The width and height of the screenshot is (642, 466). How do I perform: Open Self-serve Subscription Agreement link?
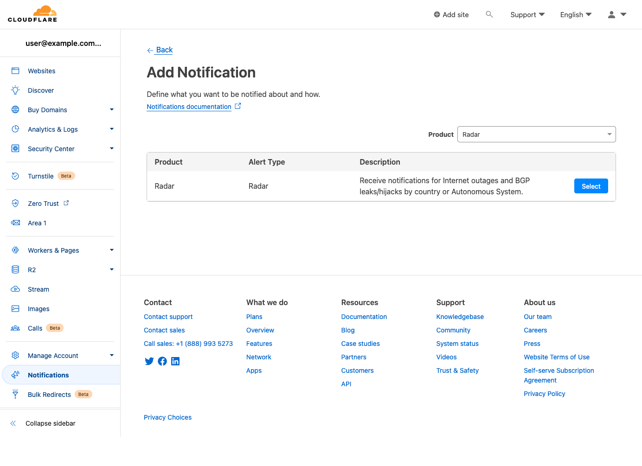[x=559, y=376]
